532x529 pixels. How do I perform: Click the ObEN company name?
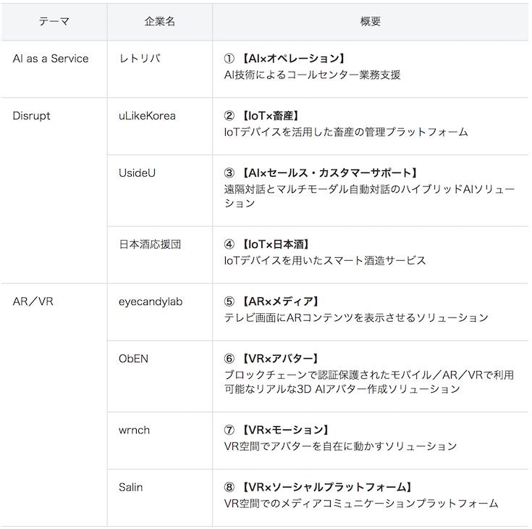coord(135,359)
